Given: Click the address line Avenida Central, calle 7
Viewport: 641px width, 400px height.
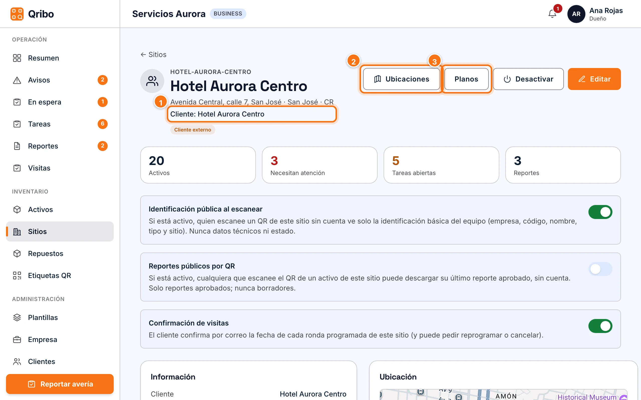Looking at the screenshot, I should coord(252,102).
